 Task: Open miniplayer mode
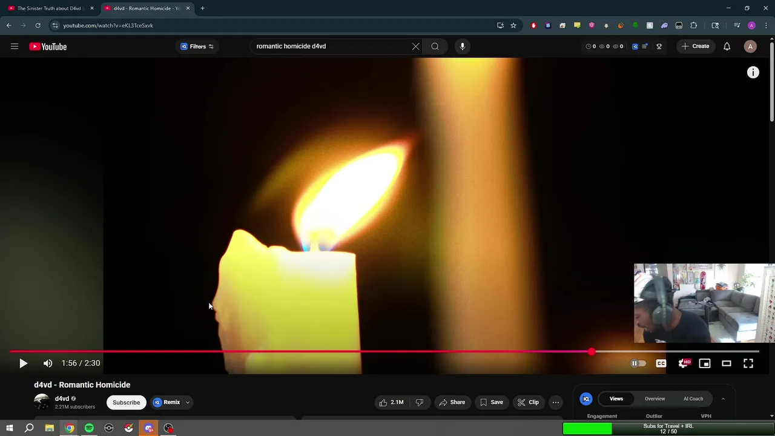coord(705,363)
